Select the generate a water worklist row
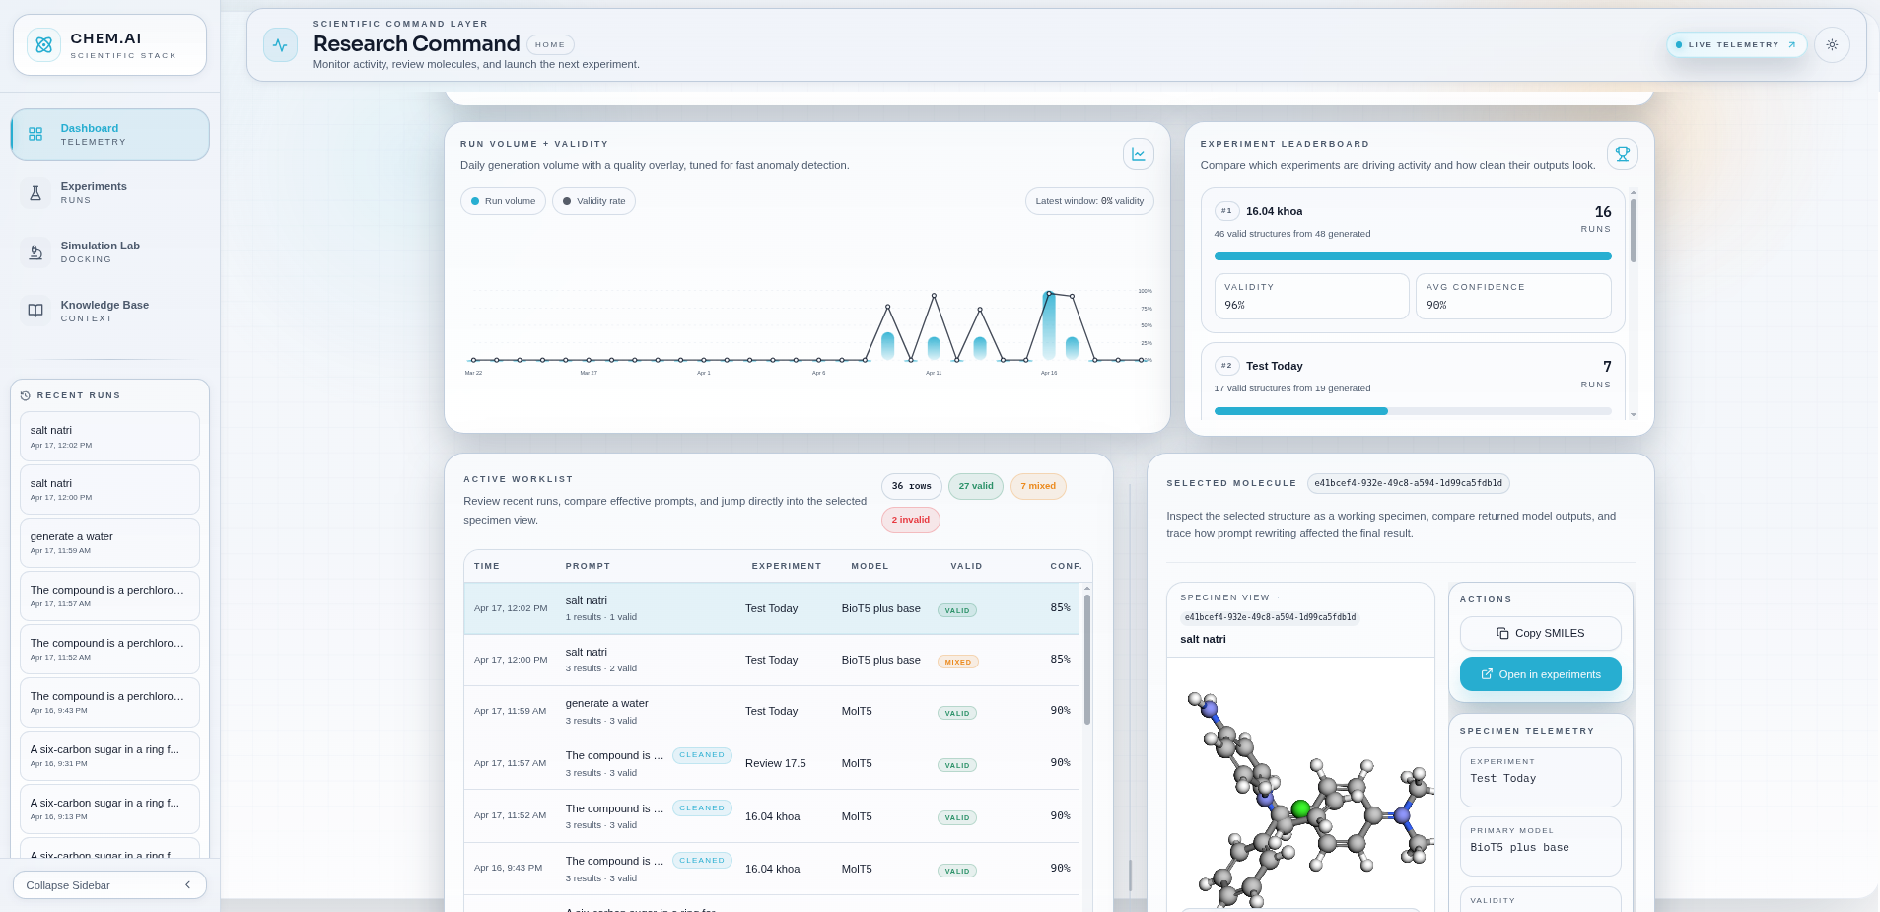Viewport: 1880px width, 912px height. click(772, 711)
